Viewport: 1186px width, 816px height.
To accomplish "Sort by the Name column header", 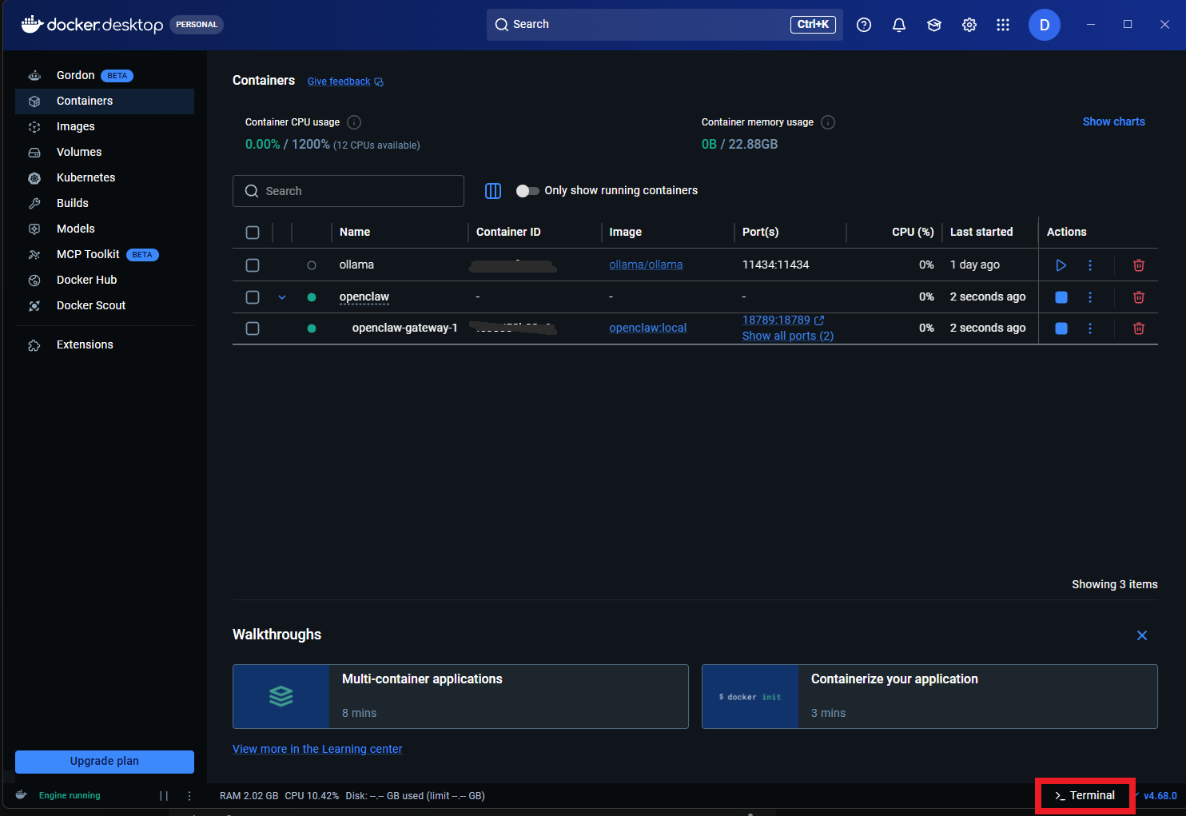I will 355,233.
